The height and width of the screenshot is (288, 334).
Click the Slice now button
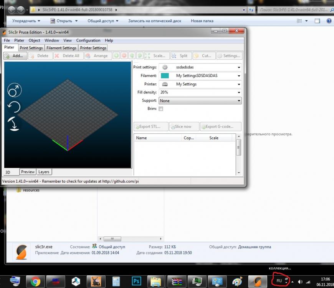(x=184, y=127)
